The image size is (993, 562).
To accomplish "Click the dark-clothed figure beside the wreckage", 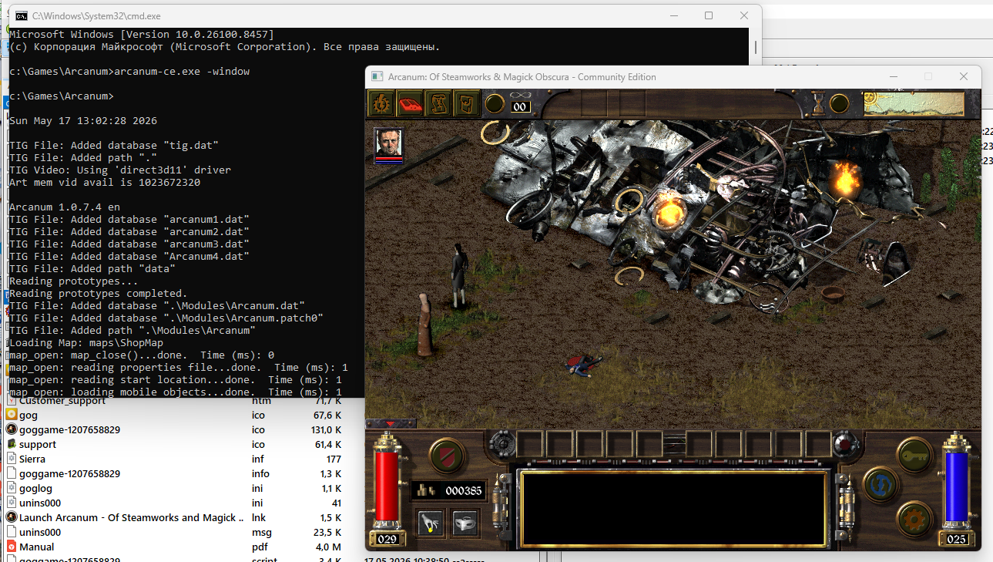I will pyautogui.click(x=460, y=275).
